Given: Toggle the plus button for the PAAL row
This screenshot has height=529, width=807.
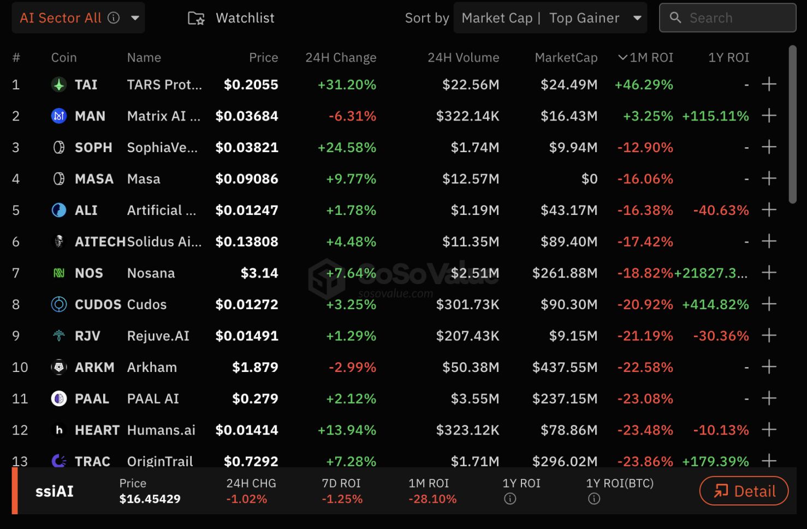Looking at the screenshot, I should coord(769,399).
